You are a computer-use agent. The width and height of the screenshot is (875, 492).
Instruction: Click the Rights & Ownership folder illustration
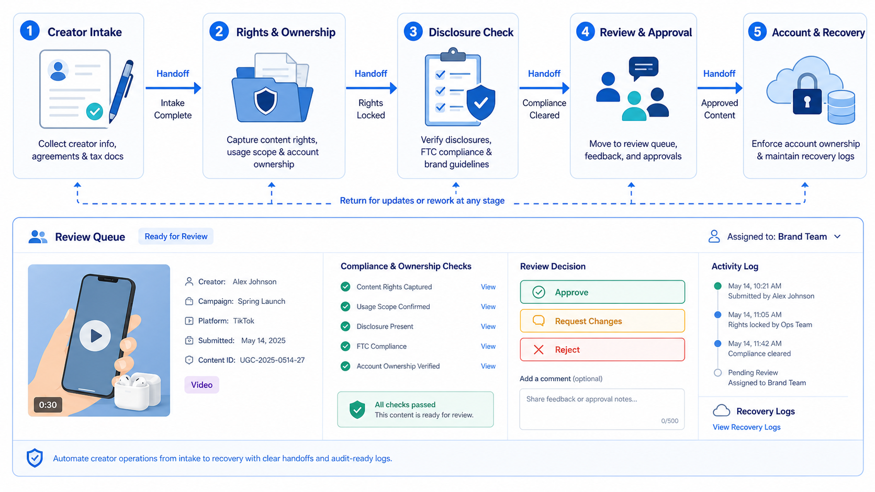tap(272, 88)
